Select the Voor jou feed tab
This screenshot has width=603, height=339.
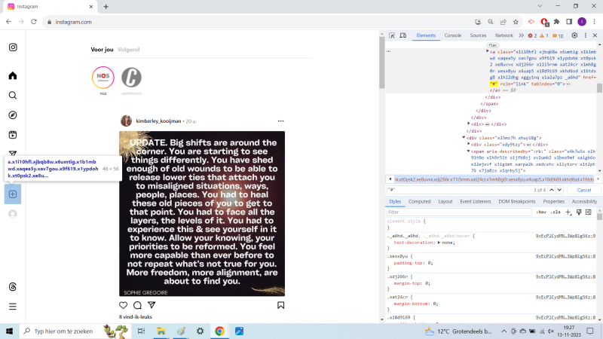[x=102, y=50]
